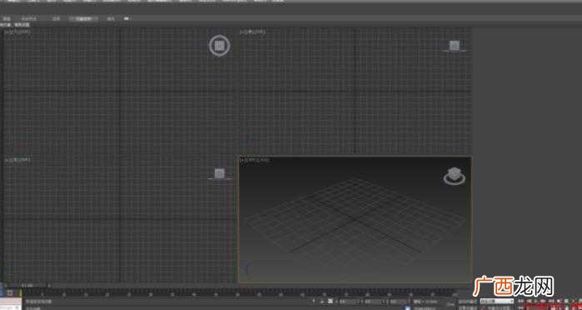Open the perspective viewport label menu

pyautogui.click(x=255, y=160)
